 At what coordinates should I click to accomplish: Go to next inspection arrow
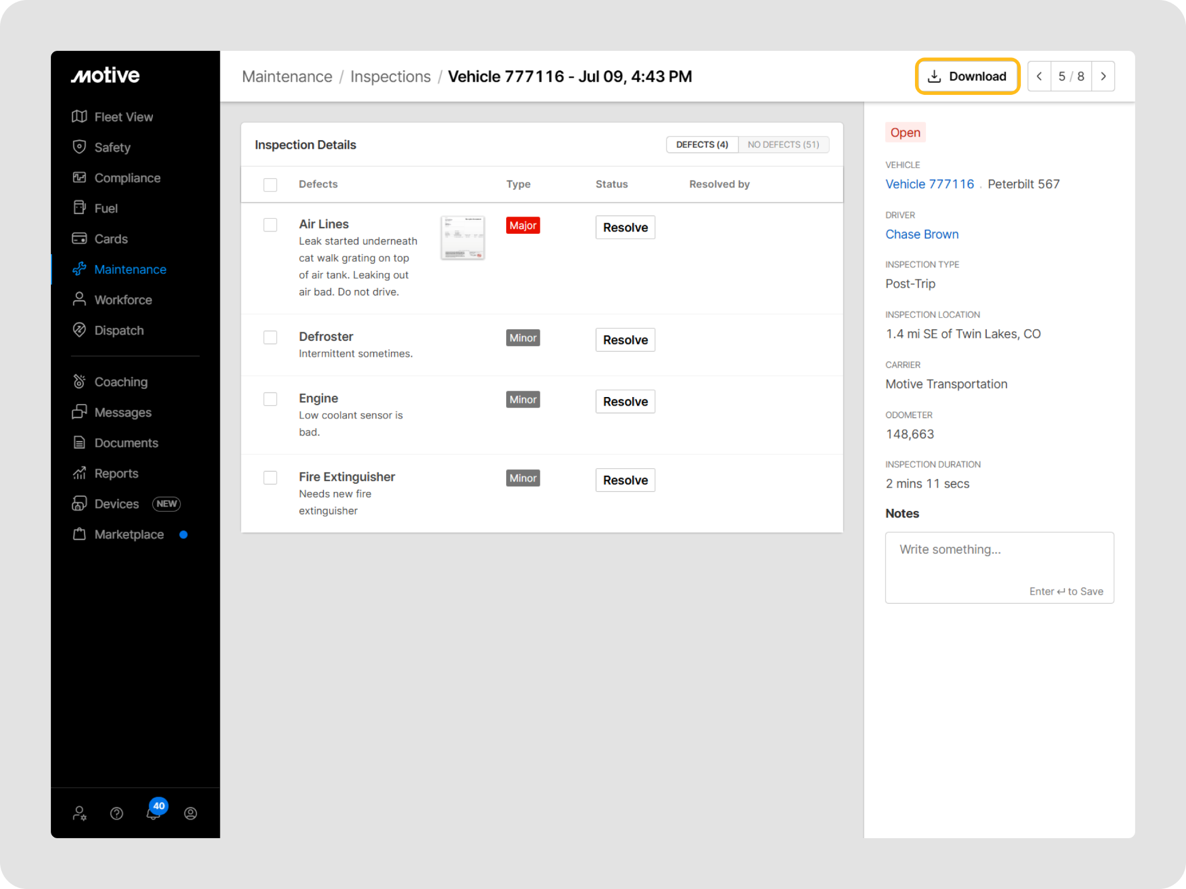(x=1103, y=76)
